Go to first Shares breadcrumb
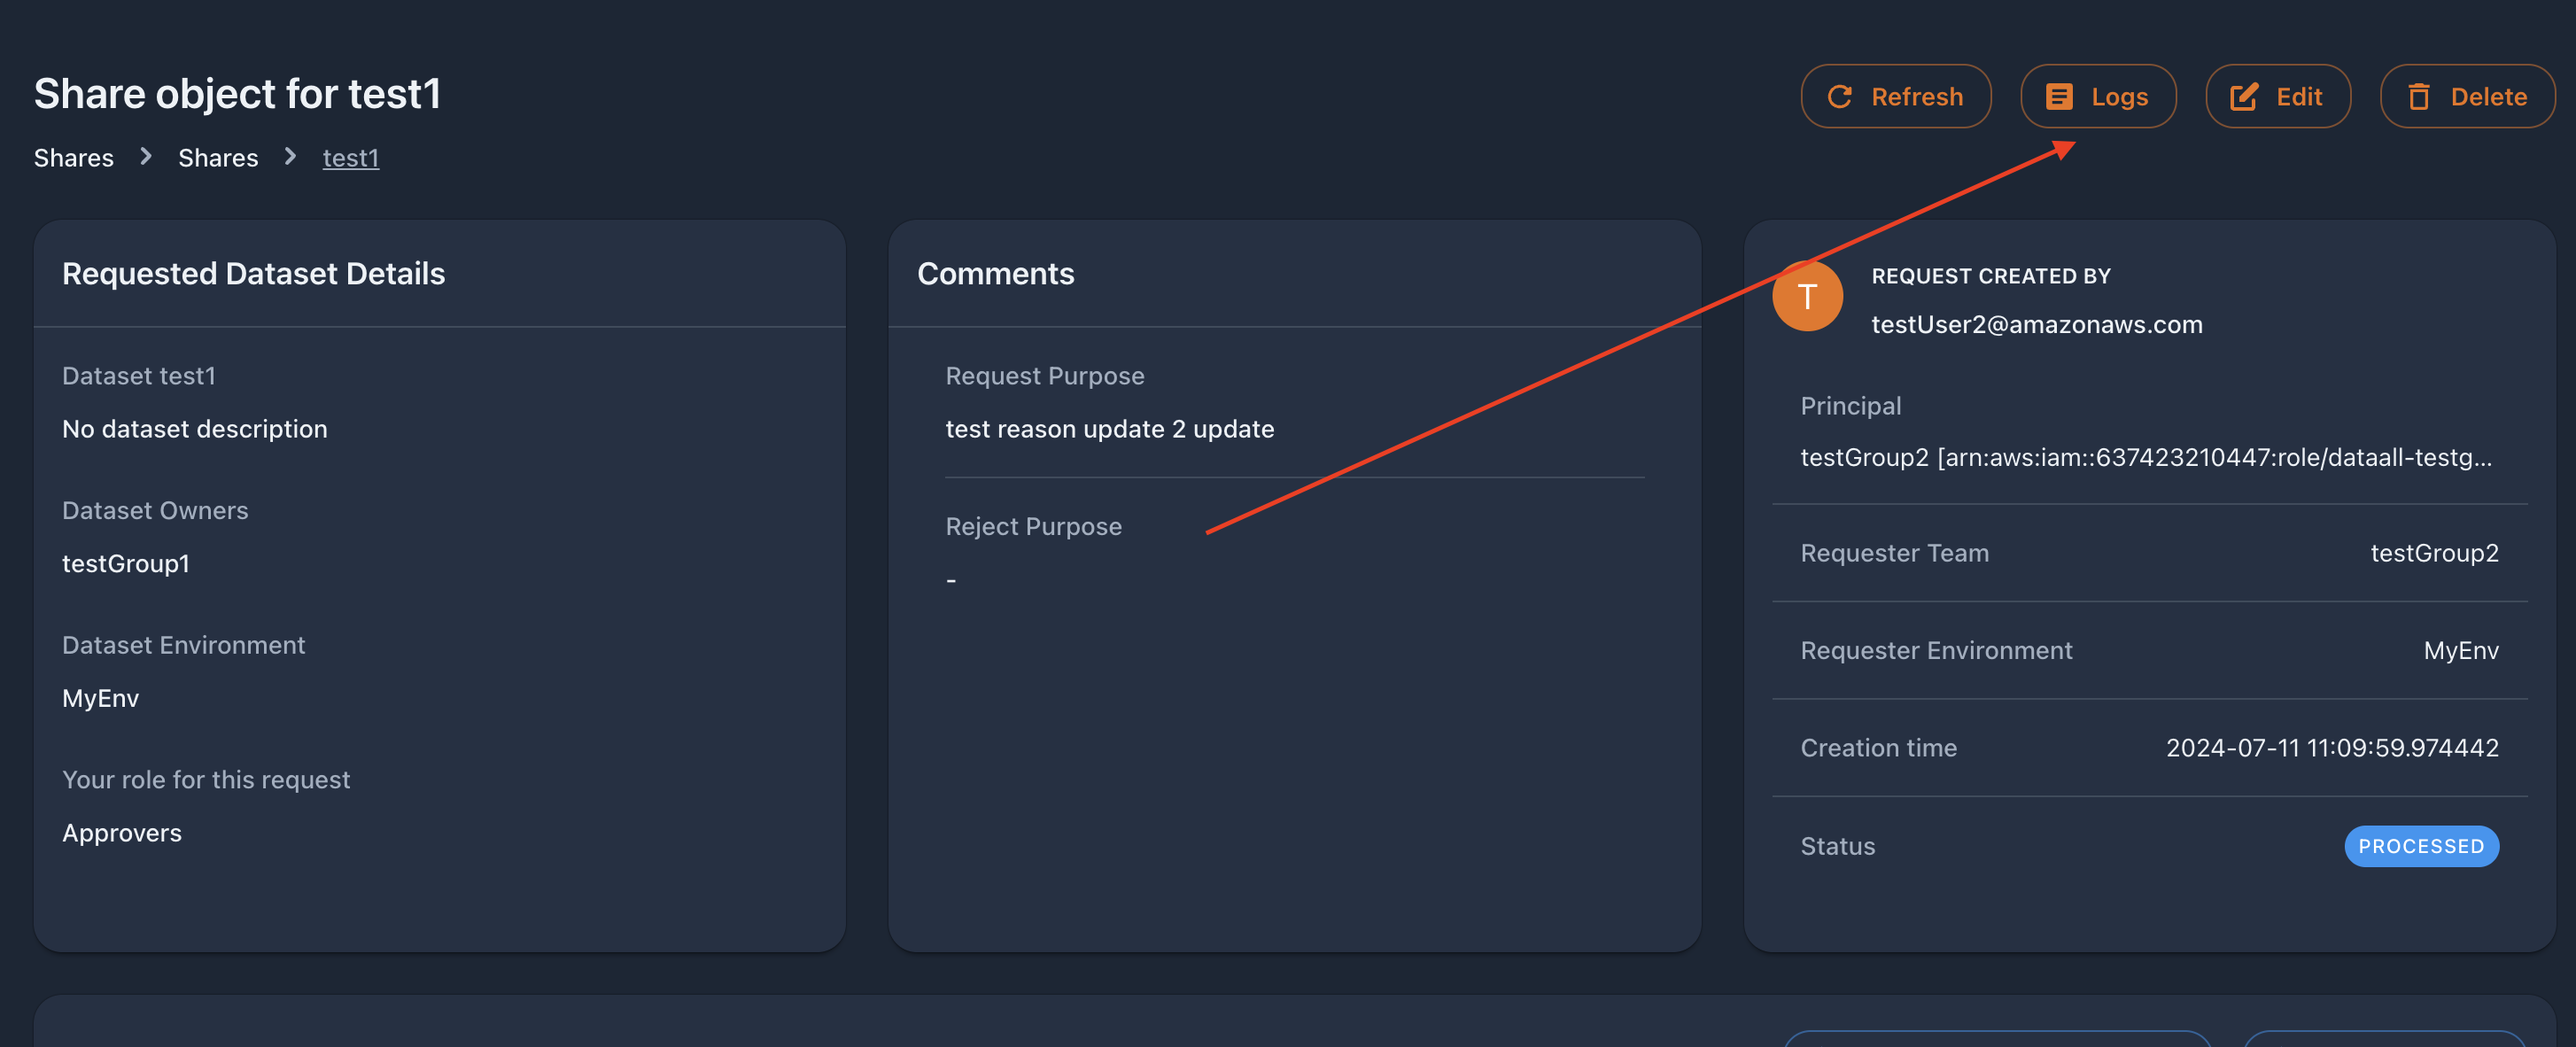The height and width of the screenshot is (1047, 2576). tap(74, 157)
